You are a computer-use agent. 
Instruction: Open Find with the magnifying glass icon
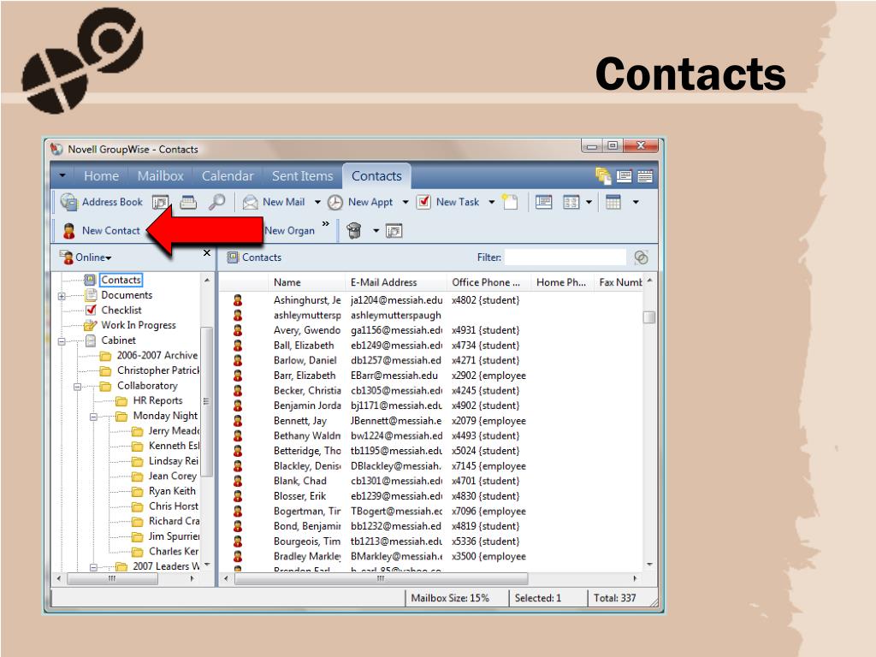(x=216, y=202)
